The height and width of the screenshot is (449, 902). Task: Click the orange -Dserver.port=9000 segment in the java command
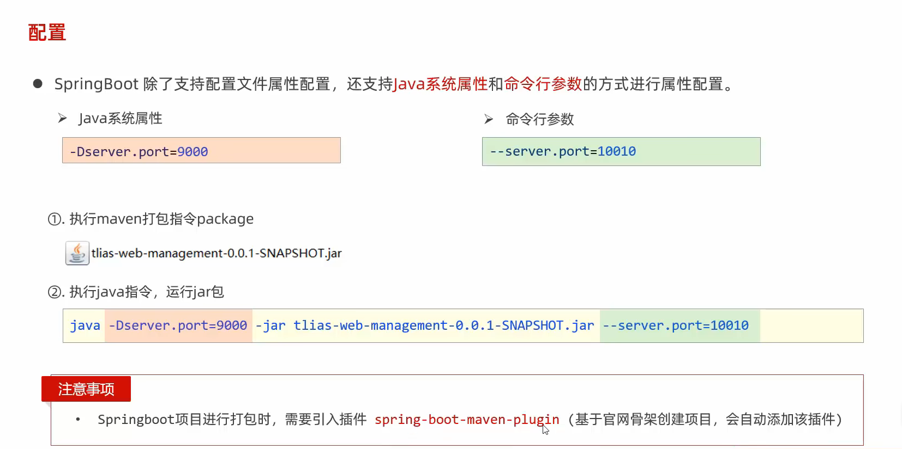pyautogui.click(x=178, y=325)
